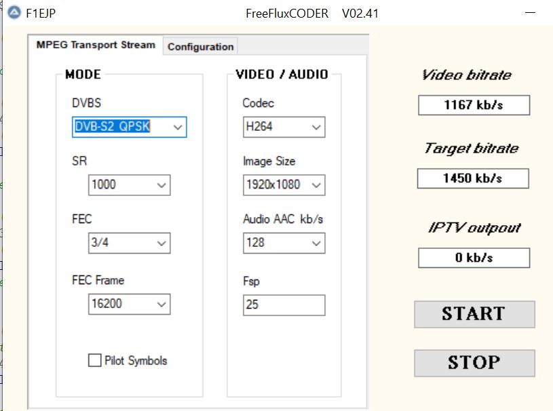Click the FreeFluxCODER V02.41 title
The height and width of the screenshot is (411, 553).
point(312,14)
